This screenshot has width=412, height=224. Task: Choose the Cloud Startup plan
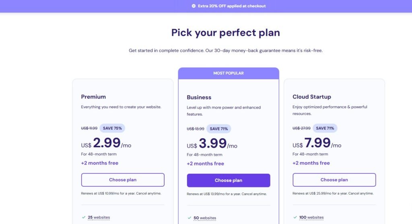coord(334,180)
